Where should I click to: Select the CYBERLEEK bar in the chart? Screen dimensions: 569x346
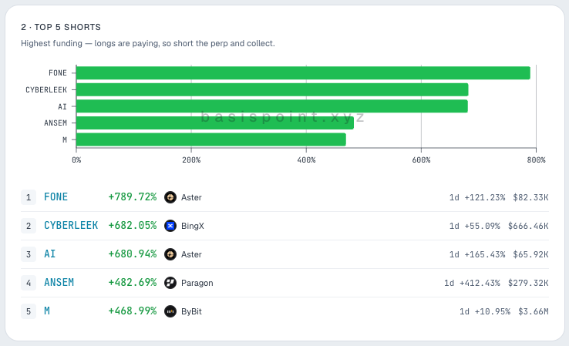[272, 89]
